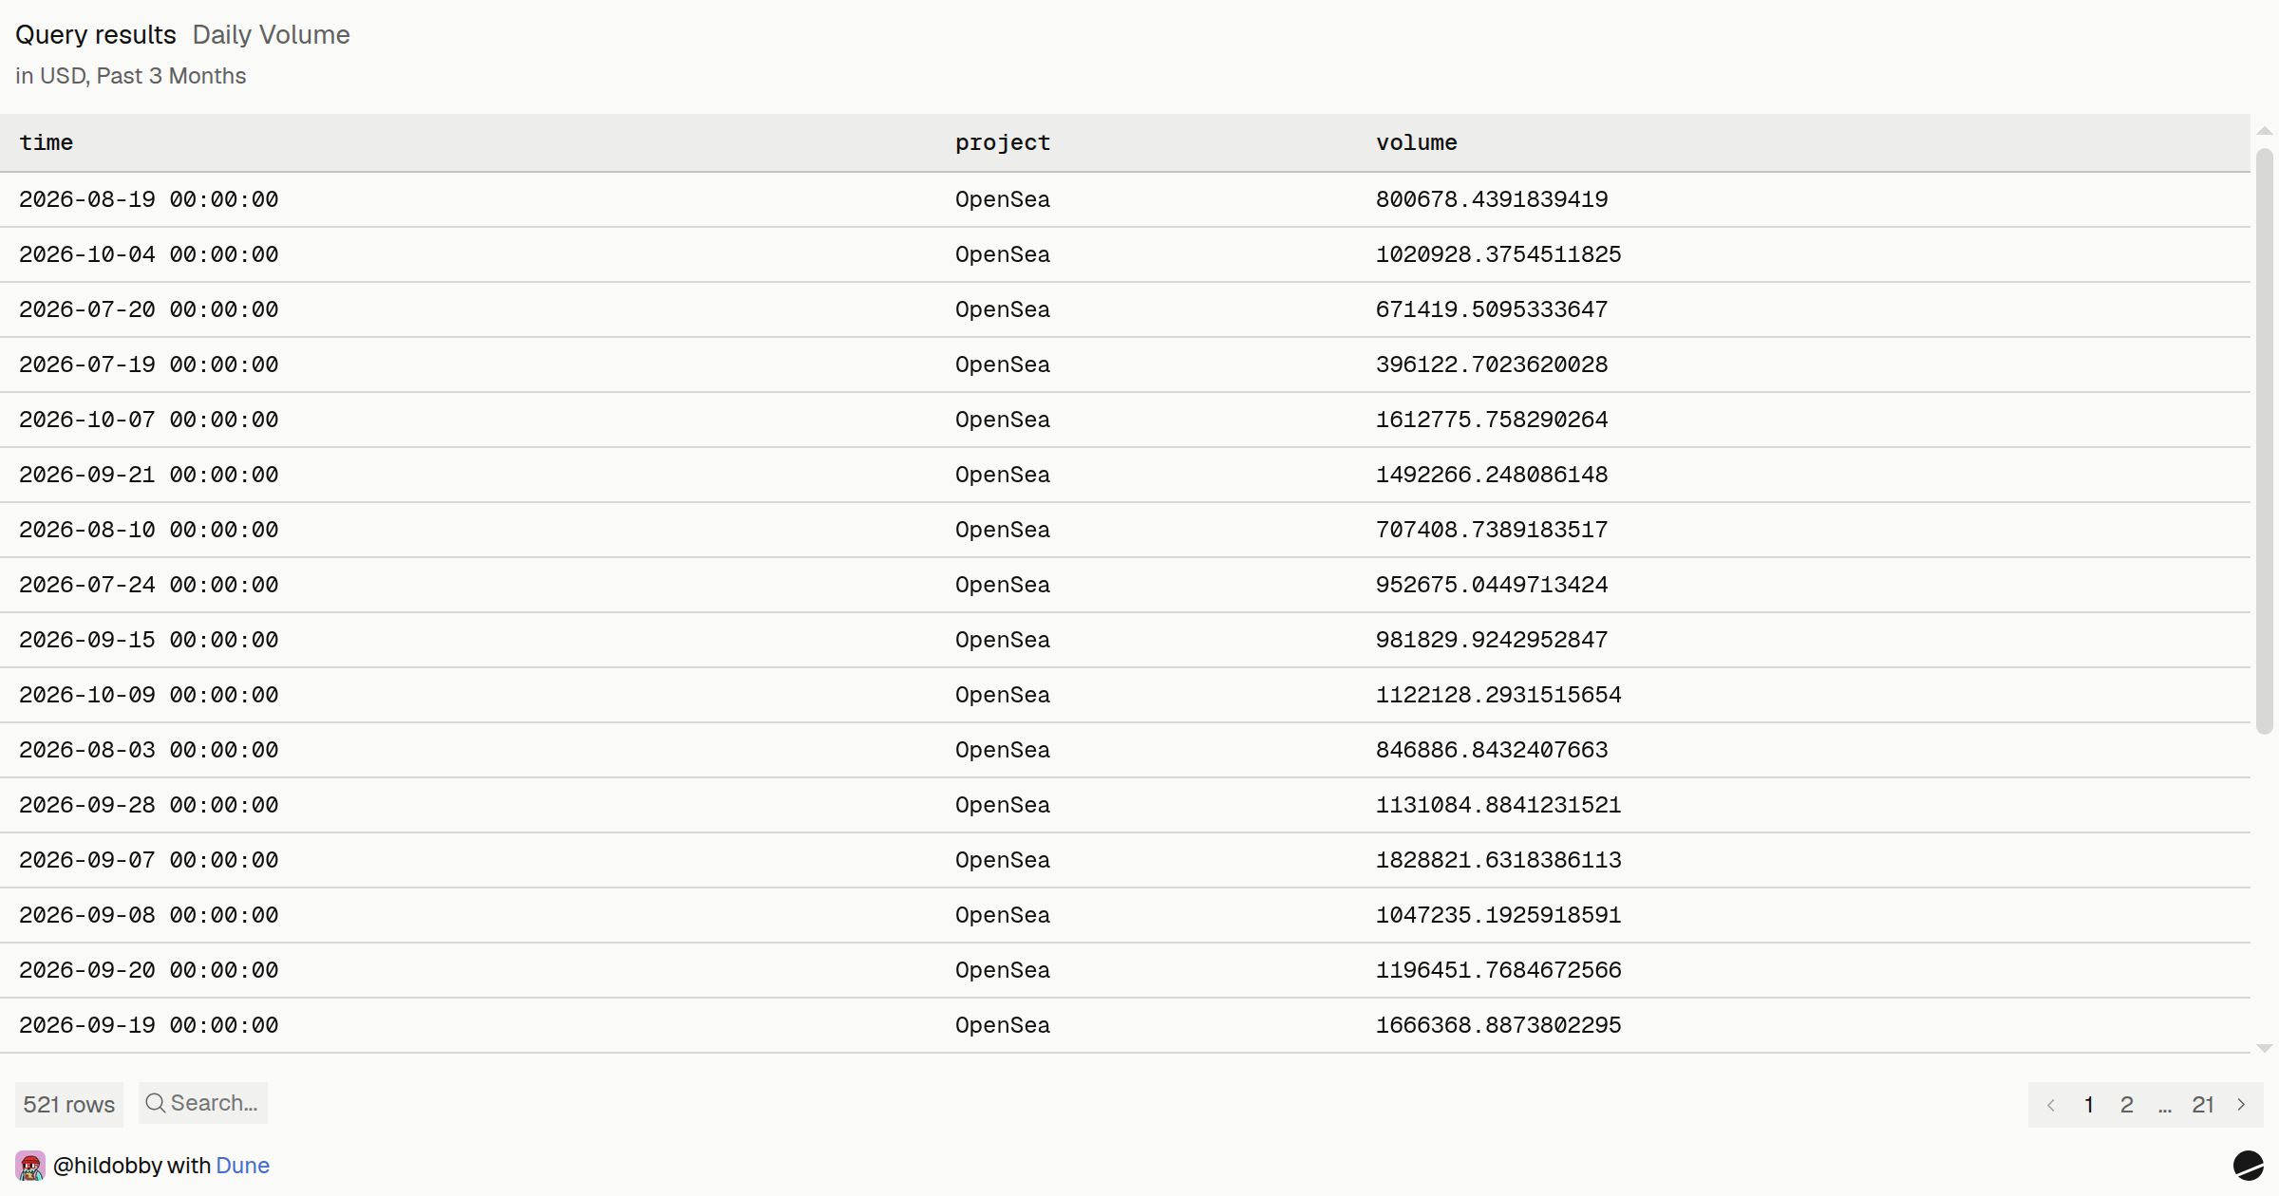Open page 2 of results

2127,1105
